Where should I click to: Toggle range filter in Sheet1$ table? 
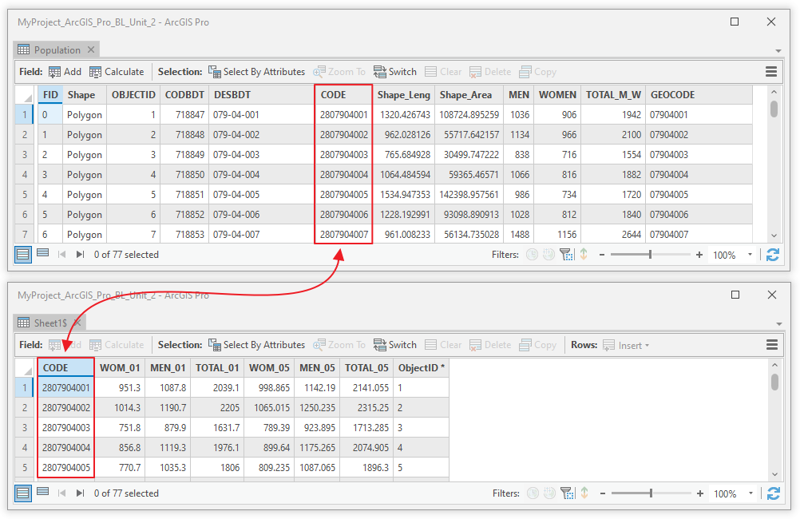pos(550,493)
